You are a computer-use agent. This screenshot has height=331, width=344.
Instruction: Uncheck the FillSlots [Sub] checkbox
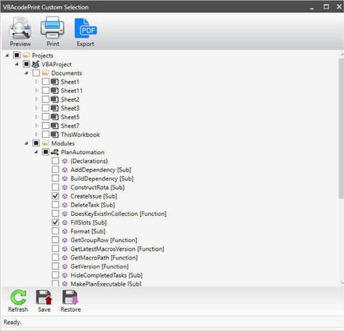click(55, 222)
